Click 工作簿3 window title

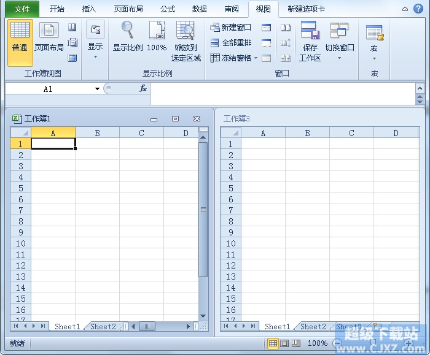click(237, 118)
